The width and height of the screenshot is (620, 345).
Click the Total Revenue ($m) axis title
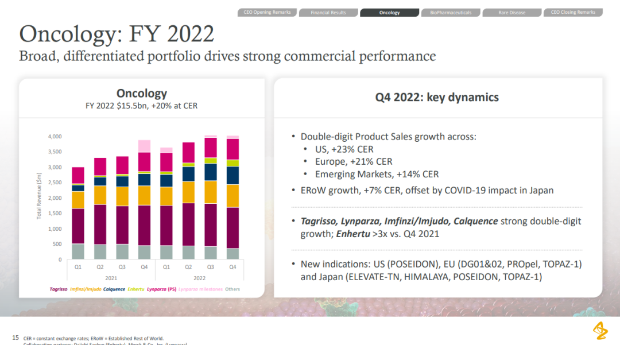(39, 196)
